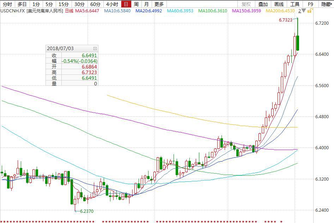This screenshot has height=223, width=334.
Task: Select the 1分 one-minute period
Action: [x=36, y=4]
